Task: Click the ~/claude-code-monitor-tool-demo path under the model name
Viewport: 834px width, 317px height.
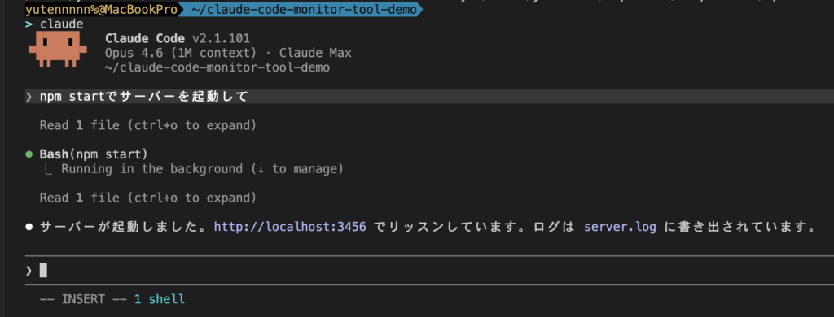Action: coord(217,68)
